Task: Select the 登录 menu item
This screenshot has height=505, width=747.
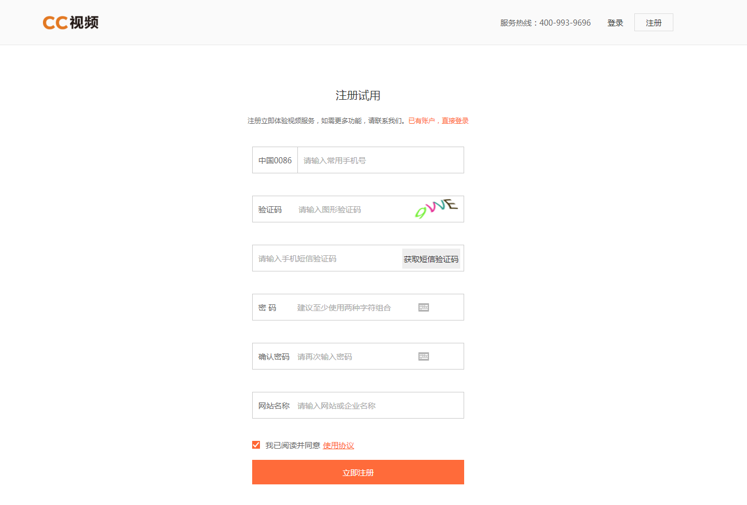Action: (615, 22)
